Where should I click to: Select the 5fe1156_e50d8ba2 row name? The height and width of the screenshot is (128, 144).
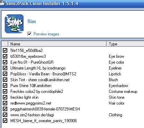coord(27,51)
